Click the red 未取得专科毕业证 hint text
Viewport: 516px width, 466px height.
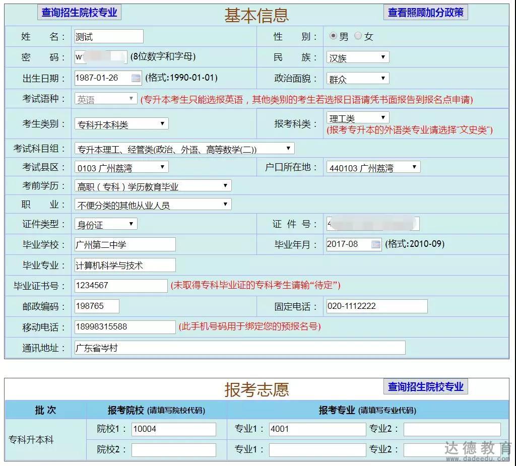[255, 285]
